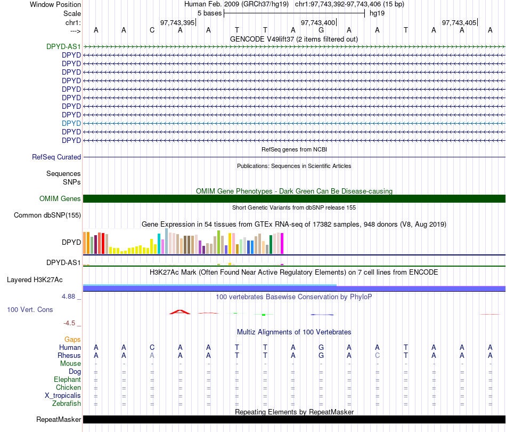Click the black RepeatMasker element bar
506x432 pixels.
294,419
